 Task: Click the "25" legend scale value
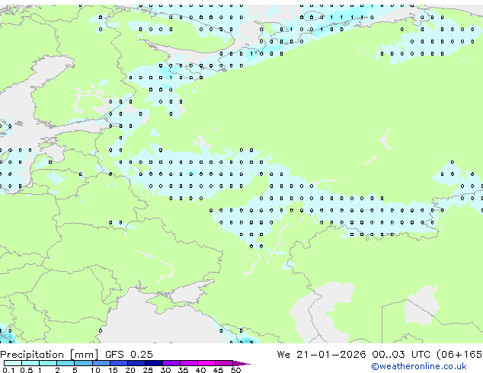(x=148, y=370)
